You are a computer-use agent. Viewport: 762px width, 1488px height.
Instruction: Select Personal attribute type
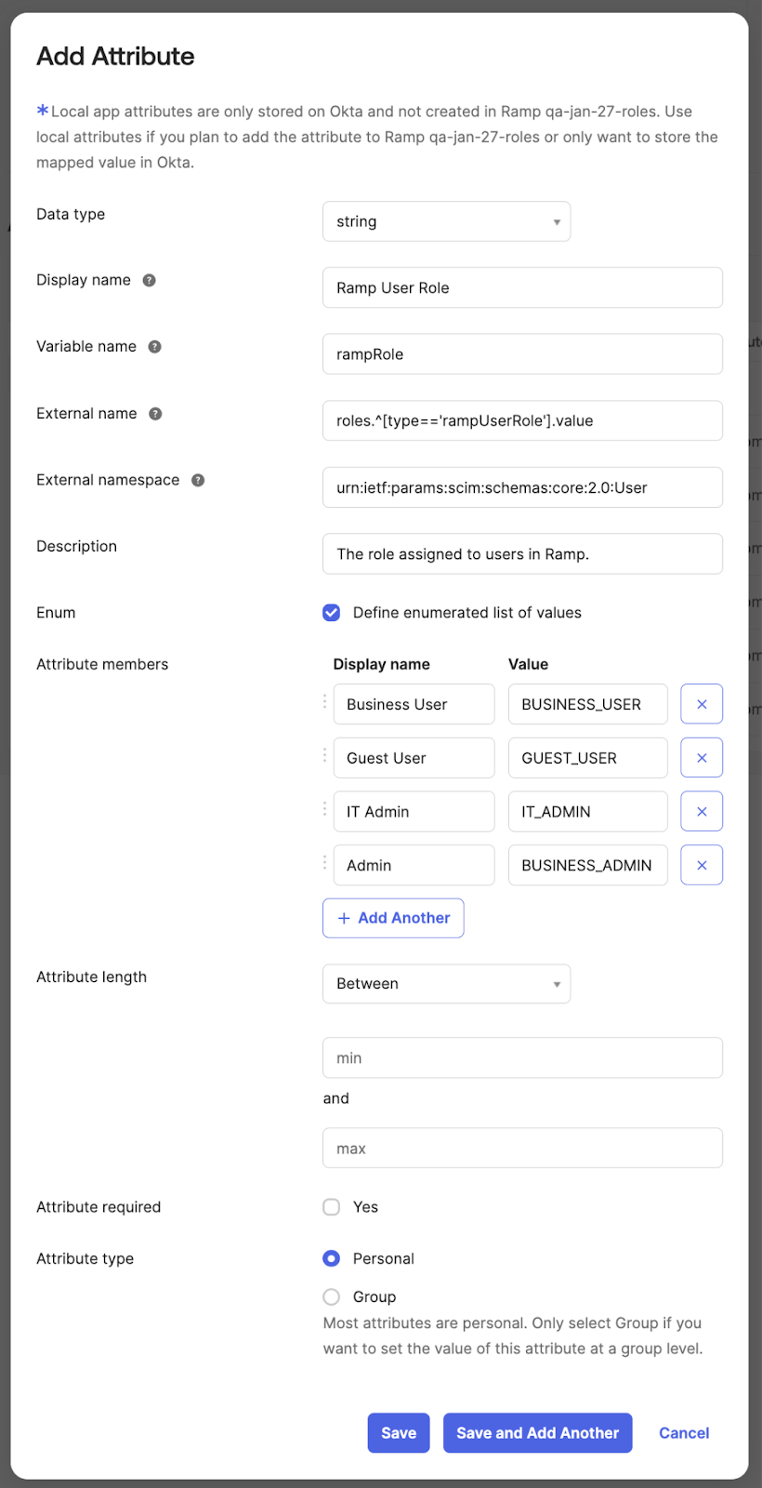(331, 1258)
